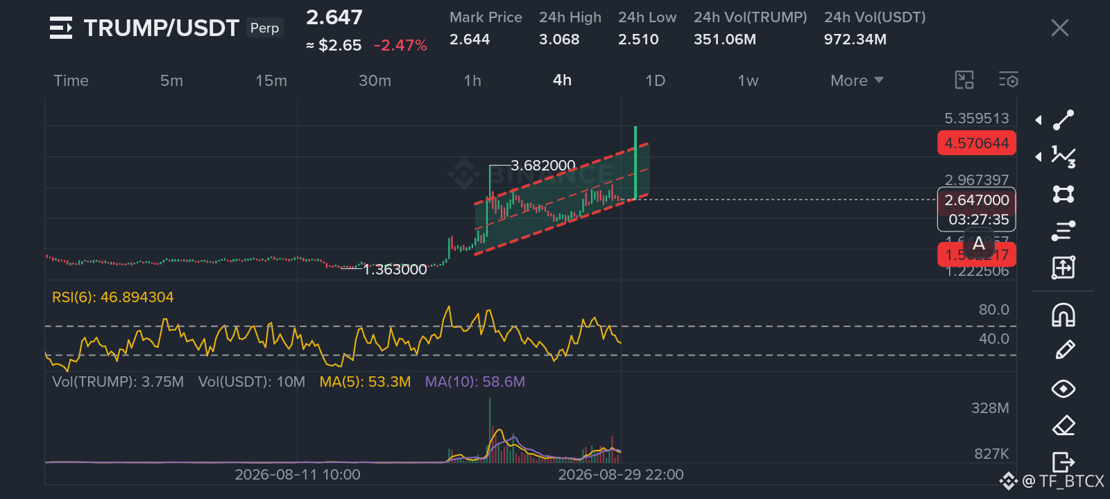Select the 1D timeframe
The image size is (1110, 499).
[x=656, y=80]
